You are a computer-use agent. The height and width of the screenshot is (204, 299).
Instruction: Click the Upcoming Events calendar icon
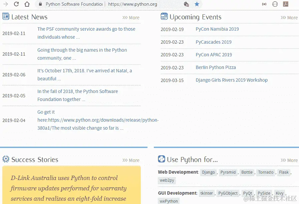(x=164, y=16)
